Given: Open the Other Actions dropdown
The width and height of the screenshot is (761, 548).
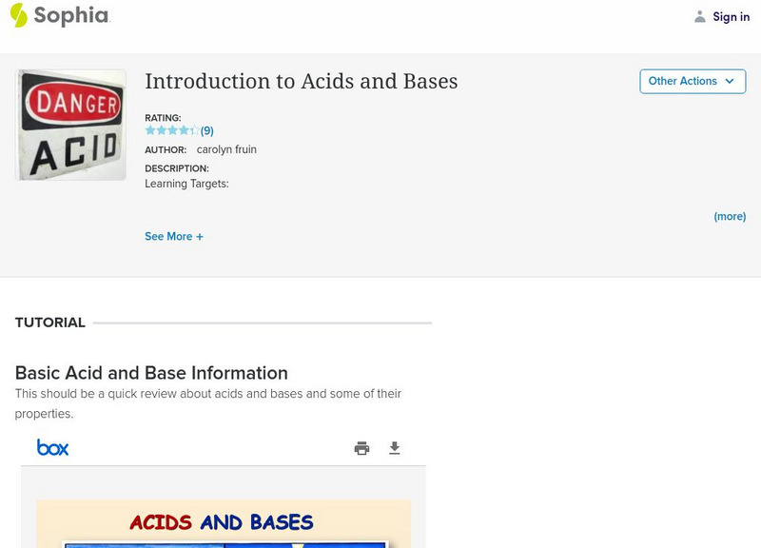Looking at the screenshot, I should [x=693, y=81].
